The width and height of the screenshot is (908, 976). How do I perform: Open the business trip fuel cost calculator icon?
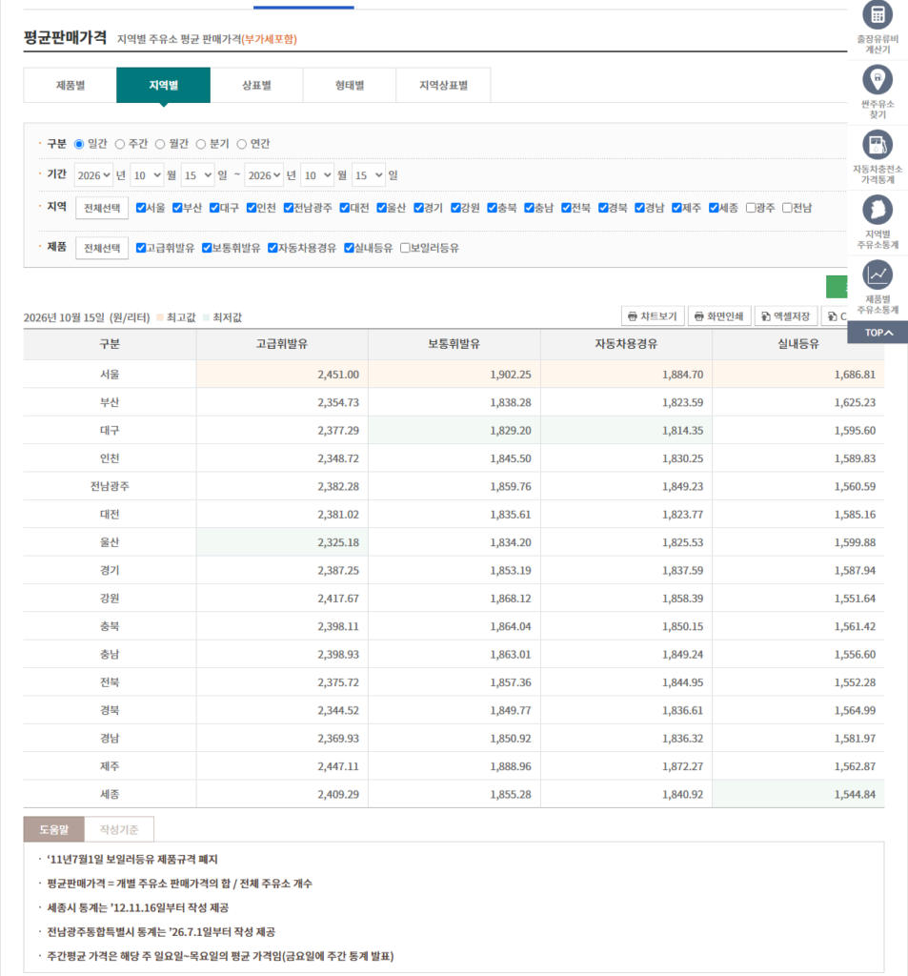pos(877,15)
